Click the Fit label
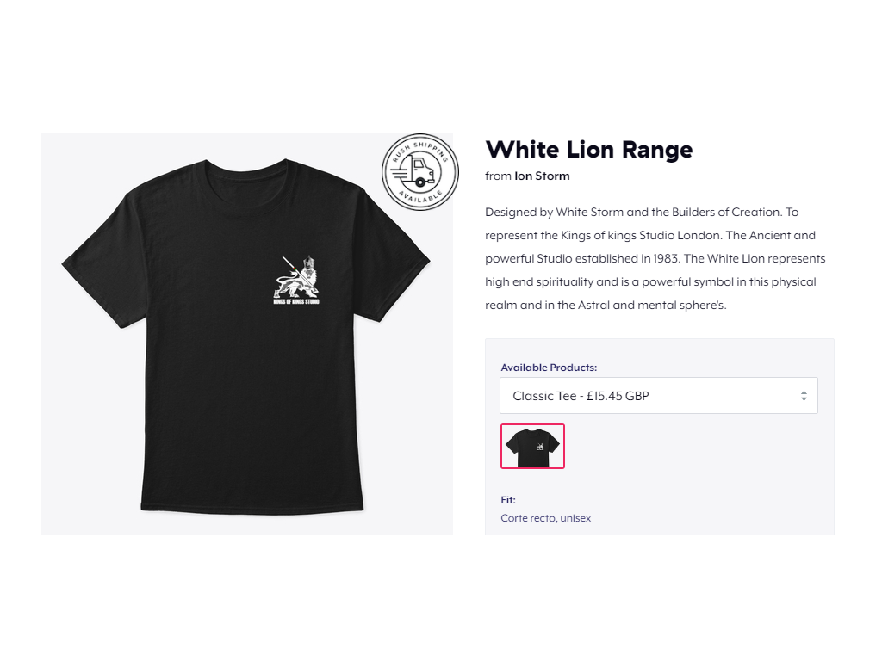This screenshot has height=661, width=882. coord(508,500)
